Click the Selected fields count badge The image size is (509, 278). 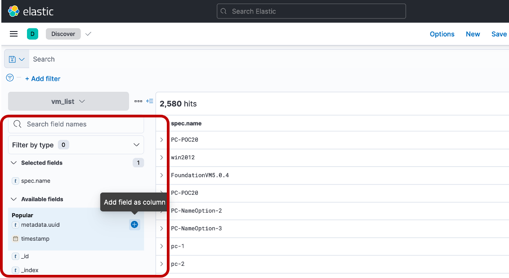tap(138, 163)
